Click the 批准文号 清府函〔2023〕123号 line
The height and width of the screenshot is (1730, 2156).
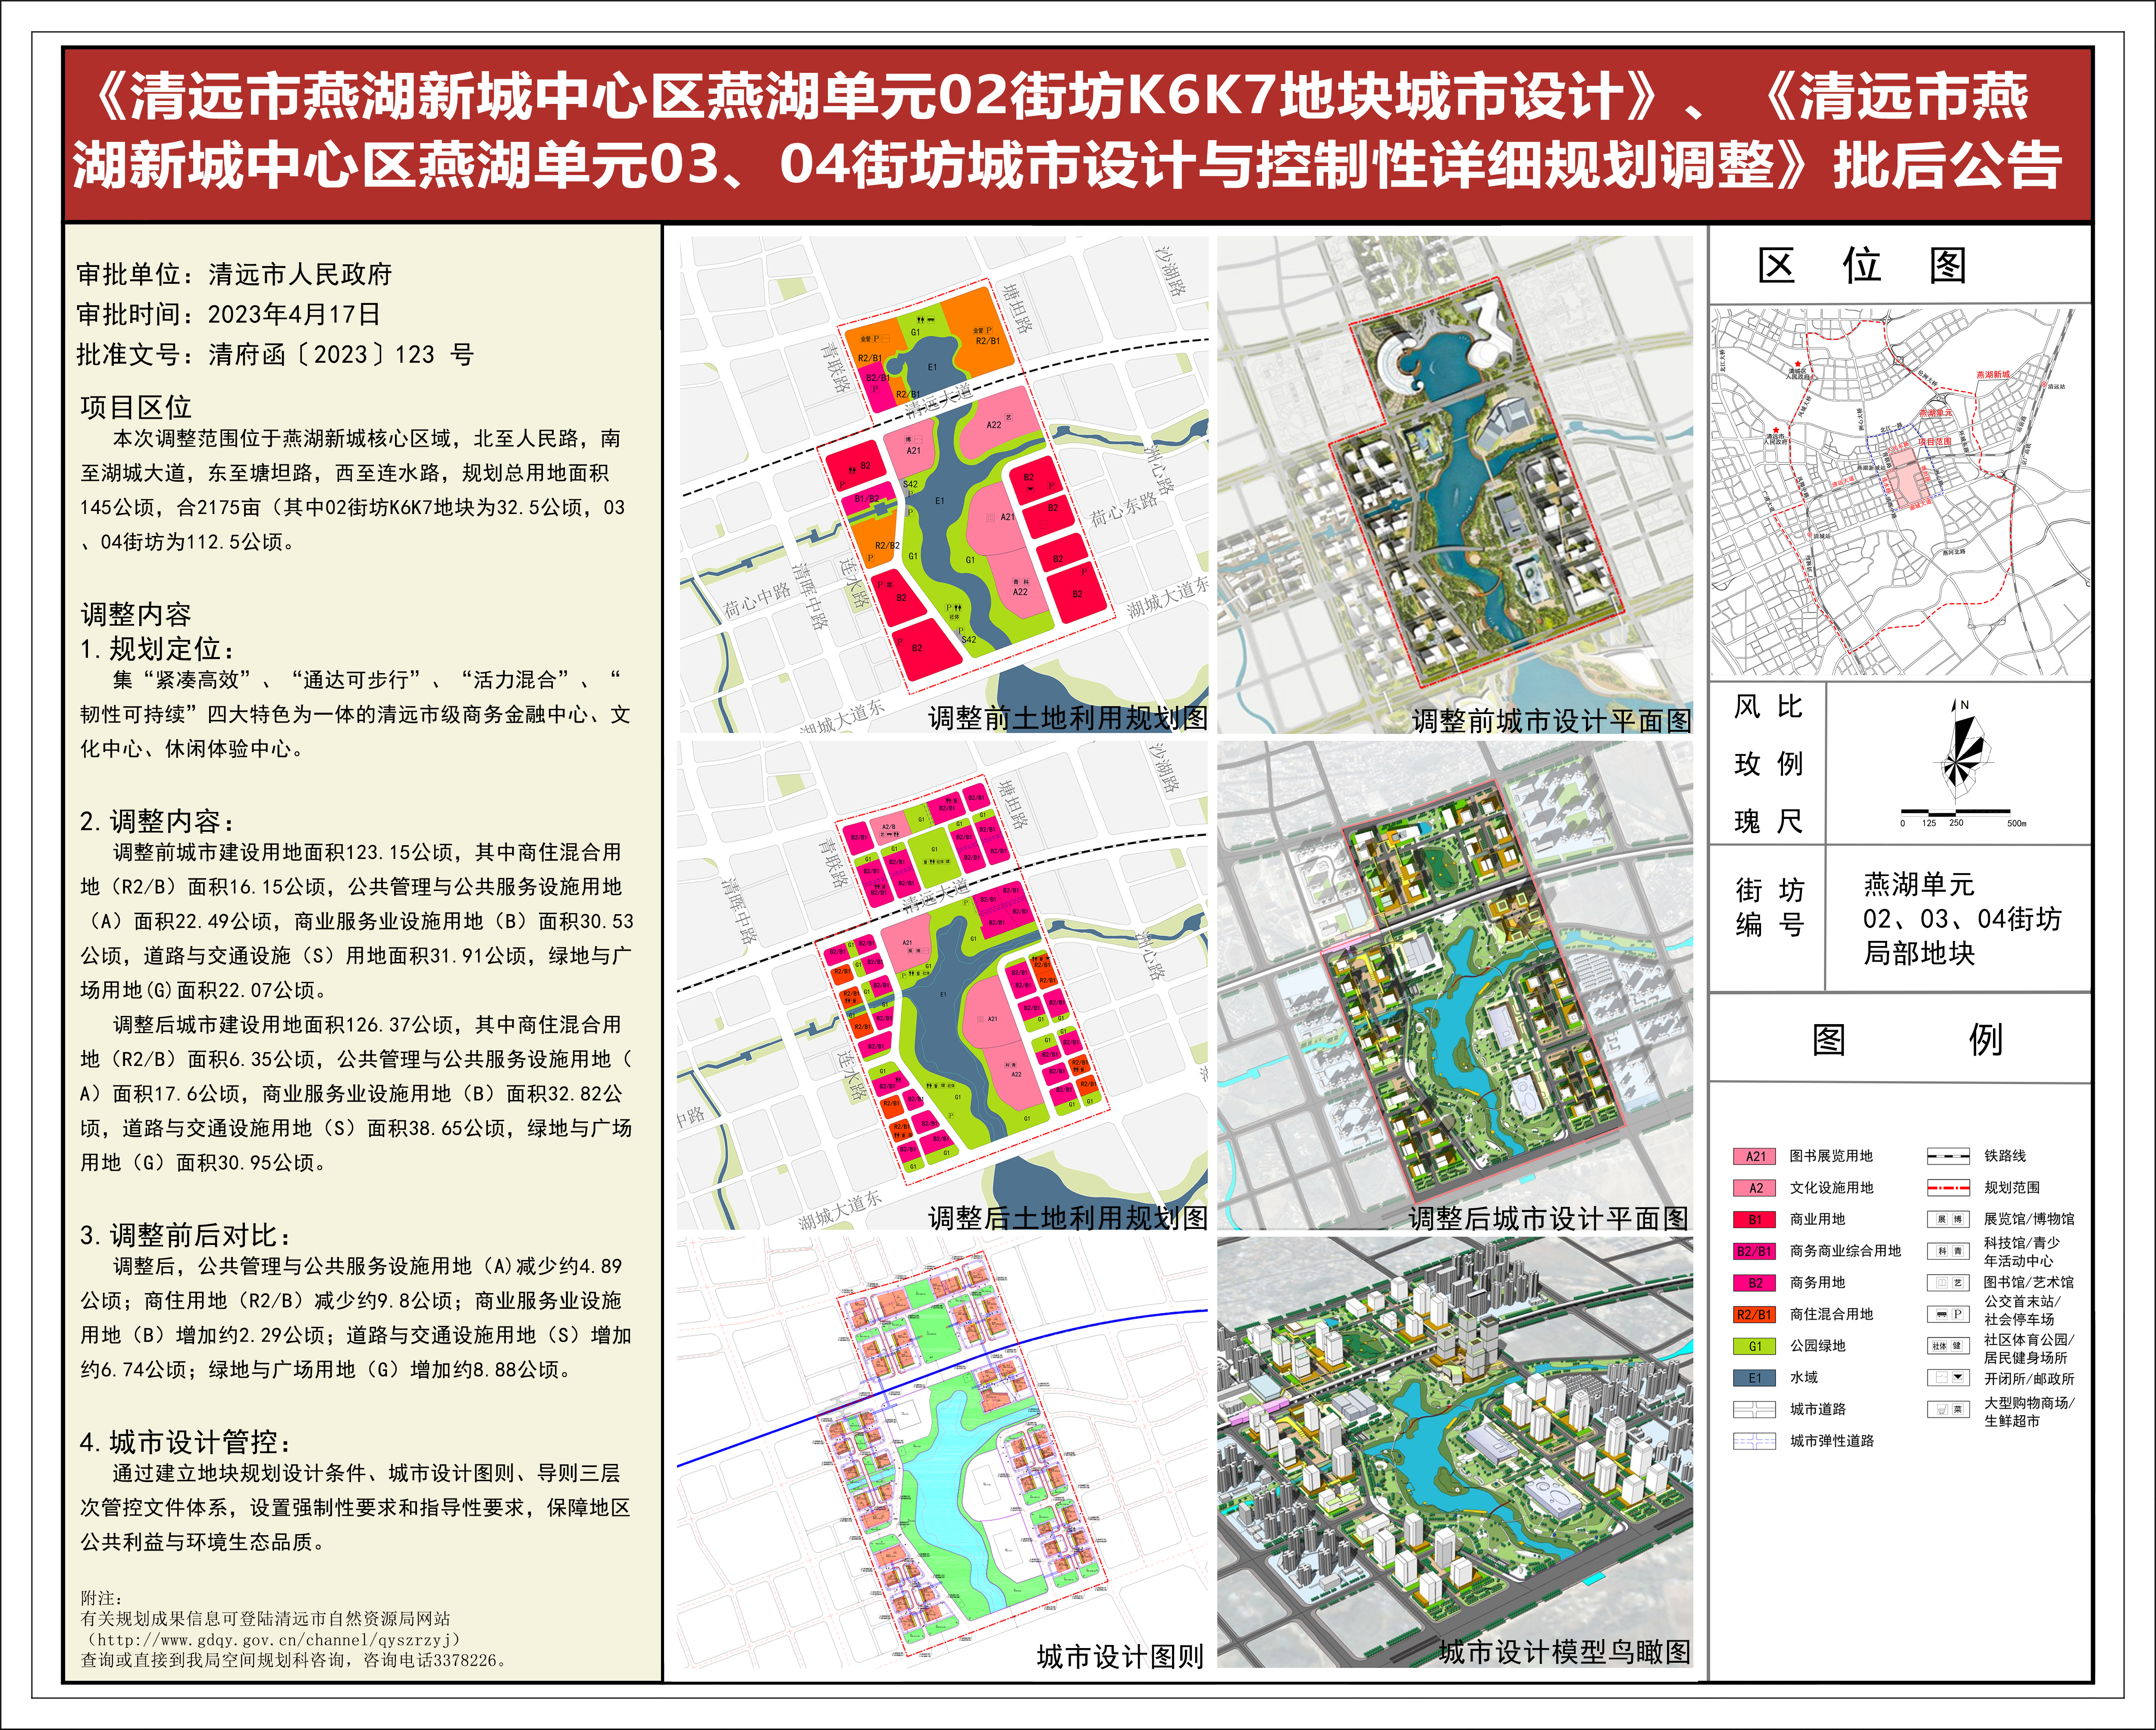coord(275,354)
